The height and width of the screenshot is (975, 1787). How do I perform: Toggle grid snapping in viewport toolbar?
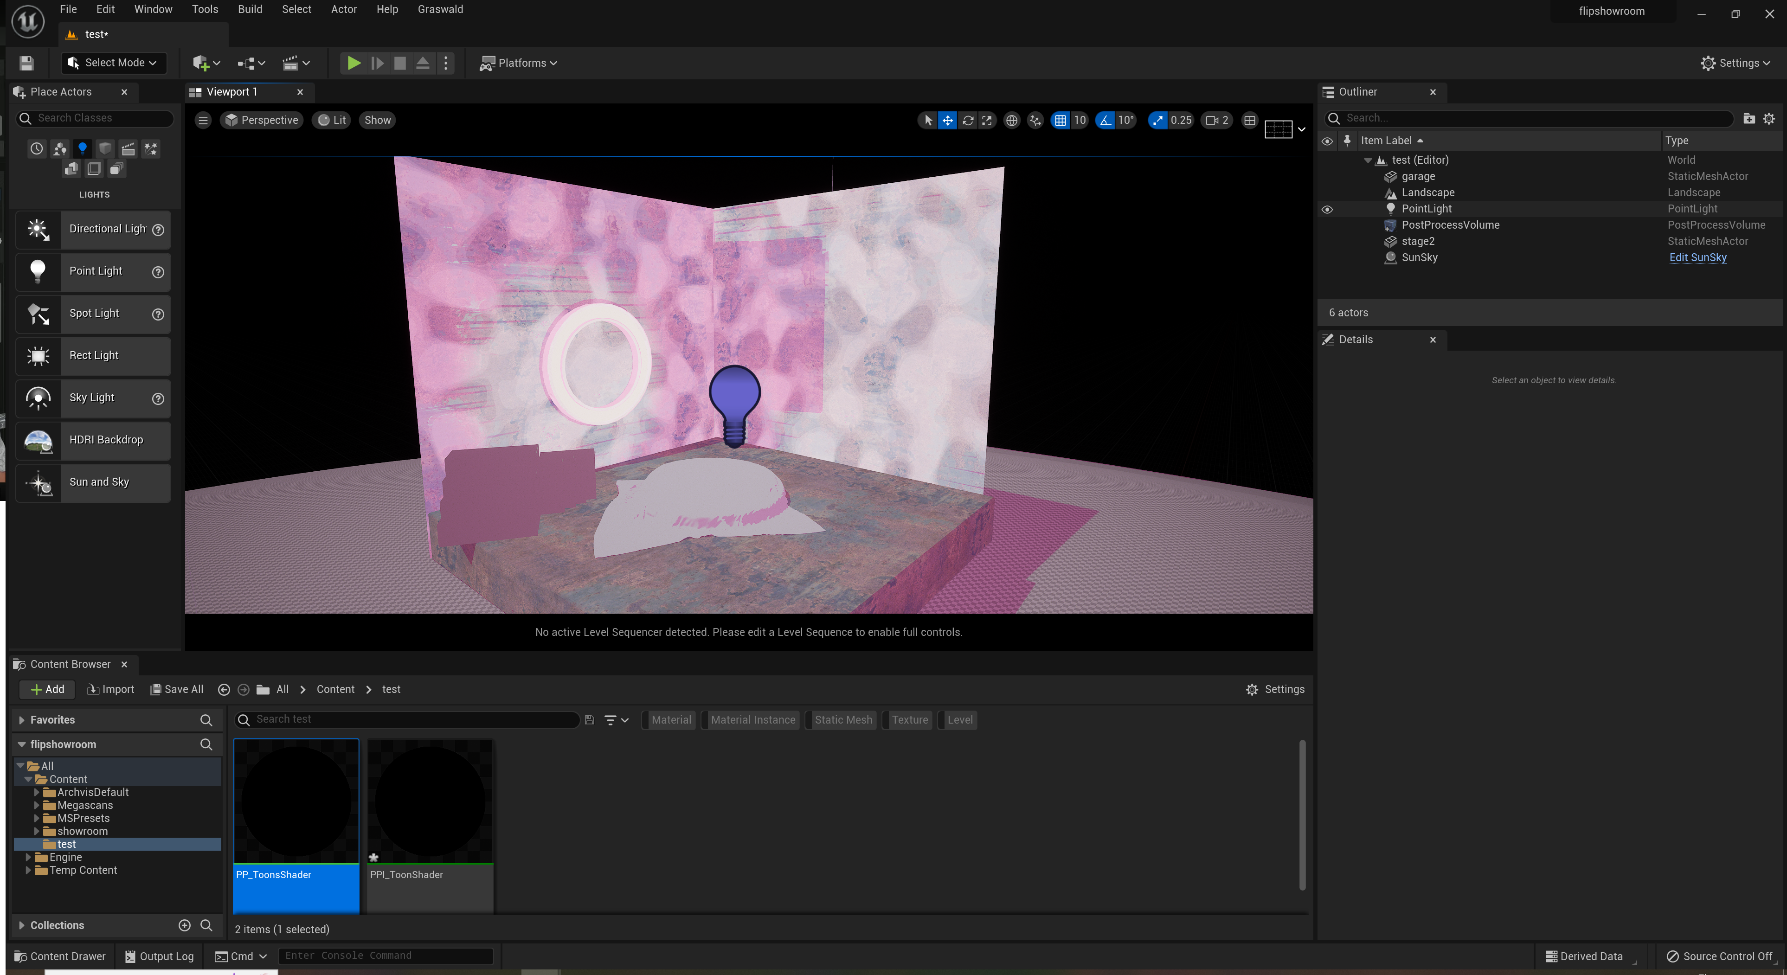click(x=1060, y=120)
